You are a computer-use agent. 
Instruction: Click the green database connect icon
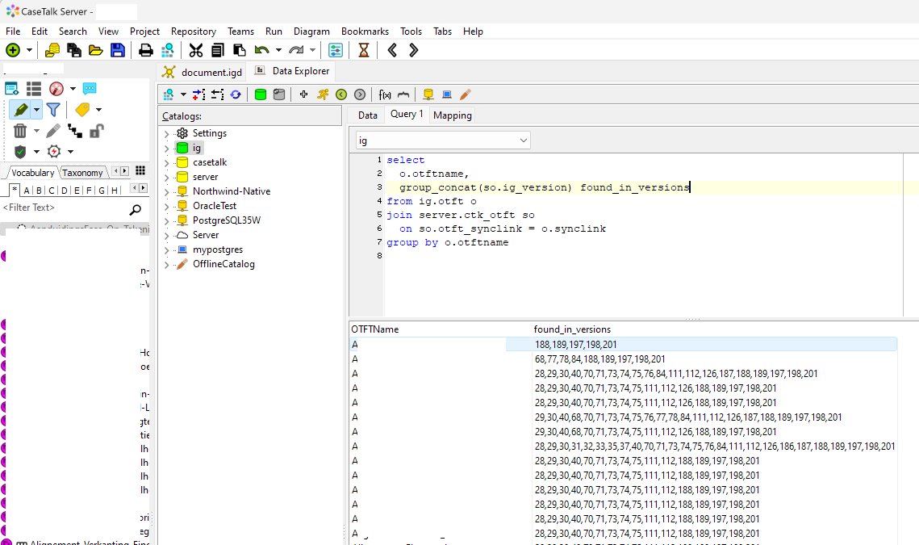click(261, 94)
